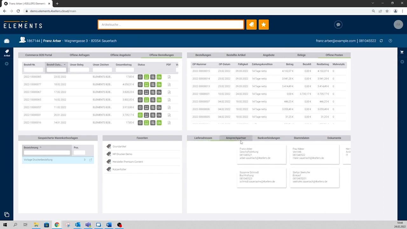Viewport: 407px width, 229px height.
Task: Click the orange star favorites button
Action: point(264,24)
